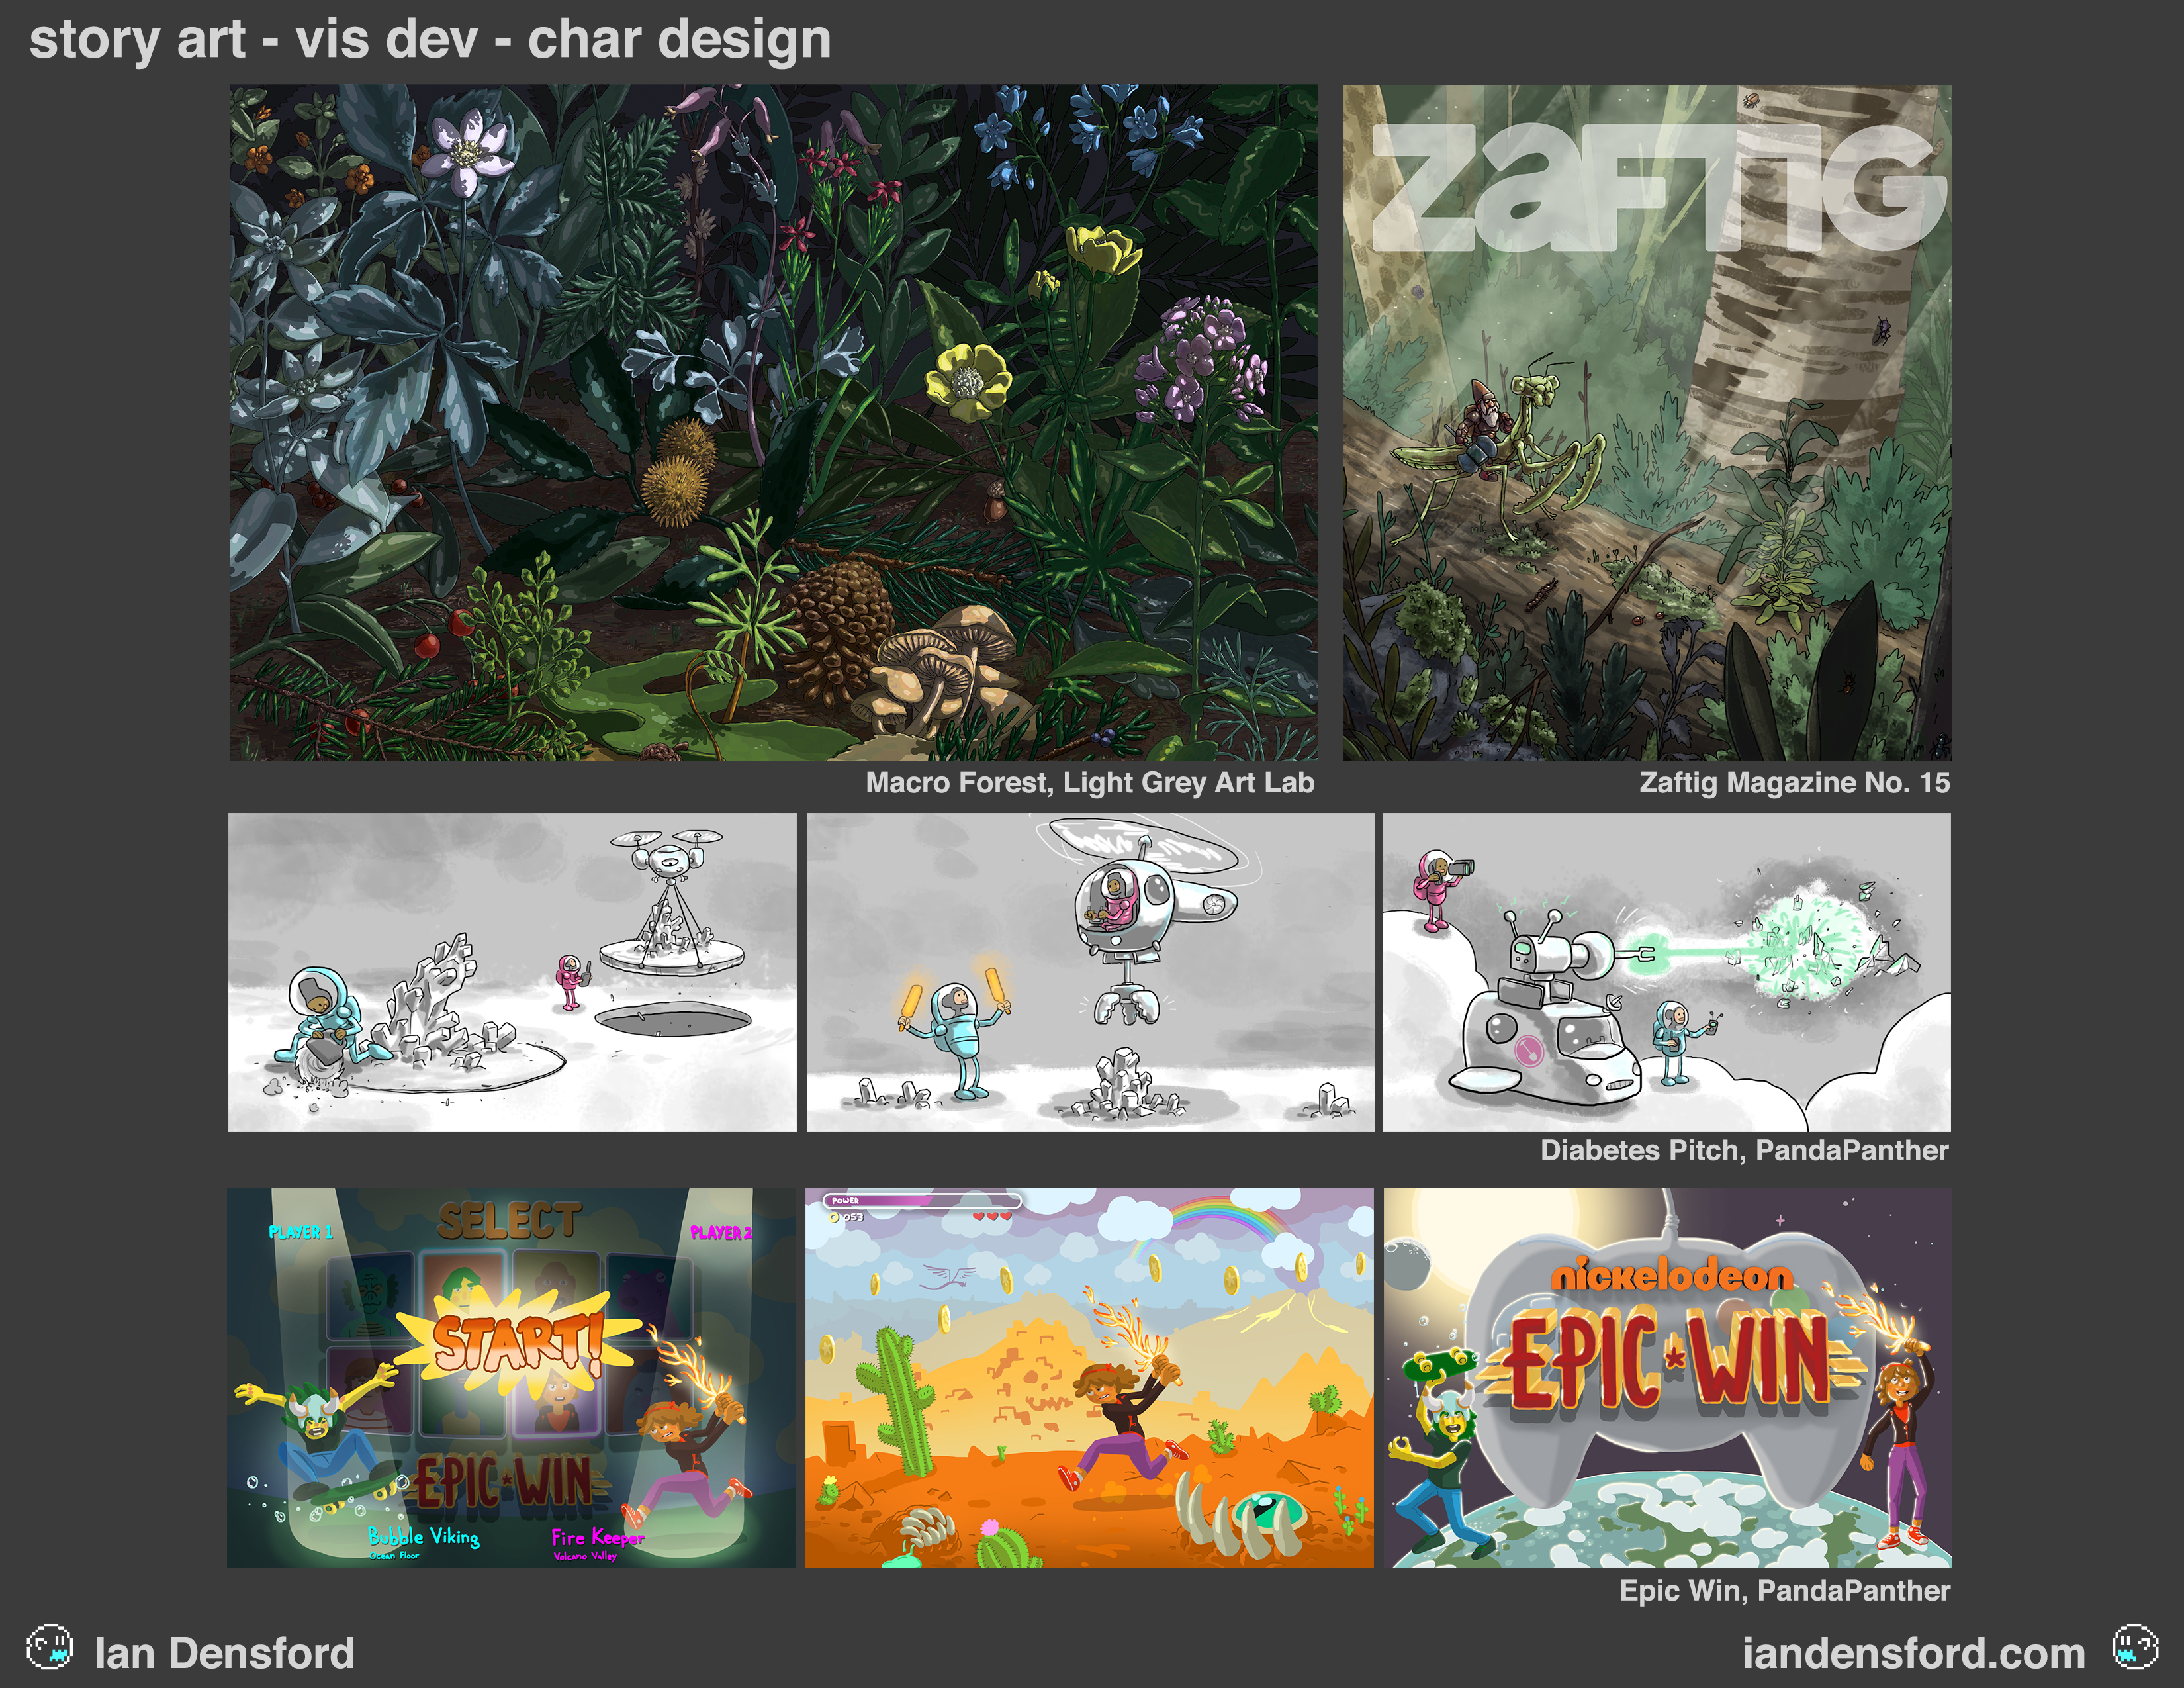Select the helicopter storyboard frame
The height and width of the screenshot is (1688, 2184).
tap(1090, 972)
